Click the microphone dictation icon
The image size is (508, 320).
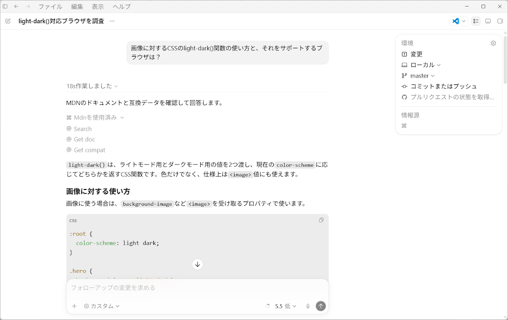tap(308, 306)
